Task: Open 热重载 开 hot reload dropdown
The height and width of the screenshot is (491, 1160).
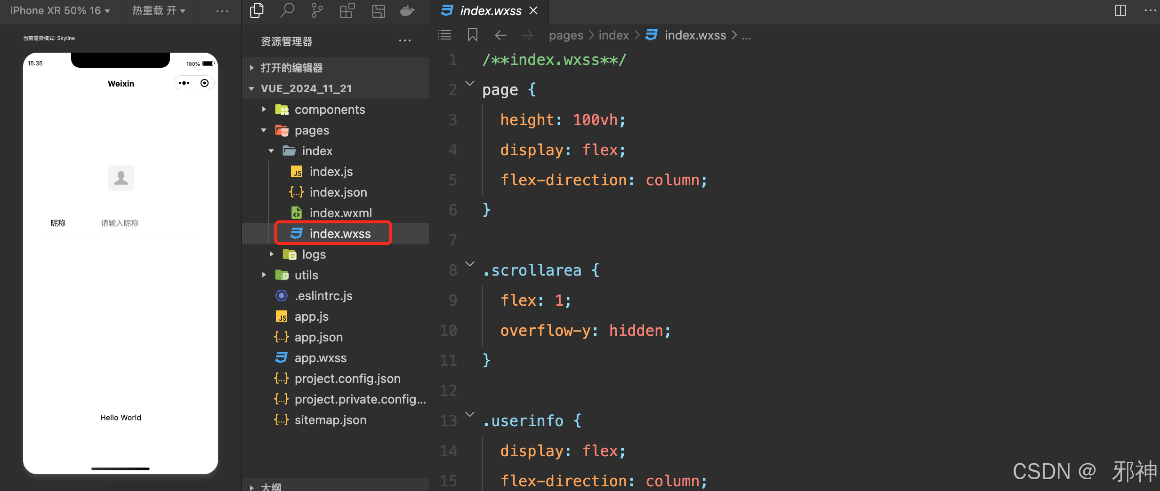Action: [159, 10]
